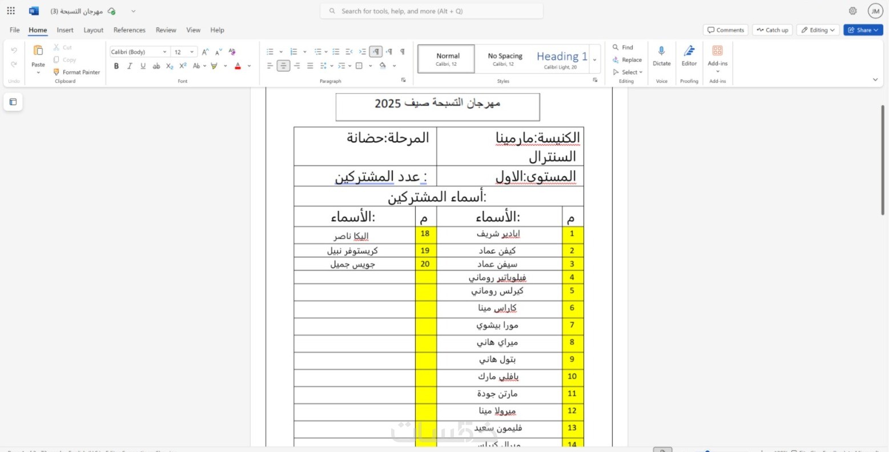Switch to the Review tab

tap(166, 30)
